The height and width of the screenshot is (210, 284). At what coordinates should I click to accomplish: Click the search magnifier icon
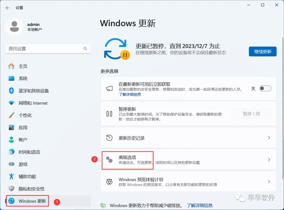pos(85,49)
